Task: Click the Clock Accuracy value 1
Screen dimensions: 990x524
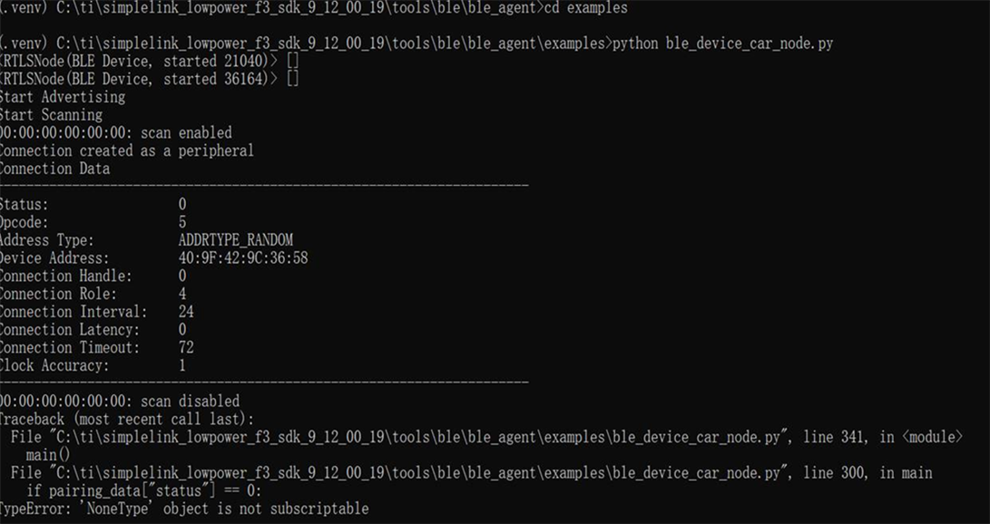Action: coord(182,365)
